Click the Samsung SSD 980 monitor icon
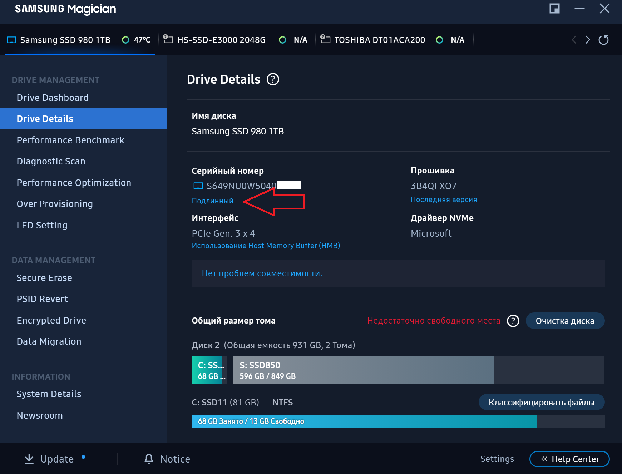This screenshot has height=474, width=622. [11, 40]
